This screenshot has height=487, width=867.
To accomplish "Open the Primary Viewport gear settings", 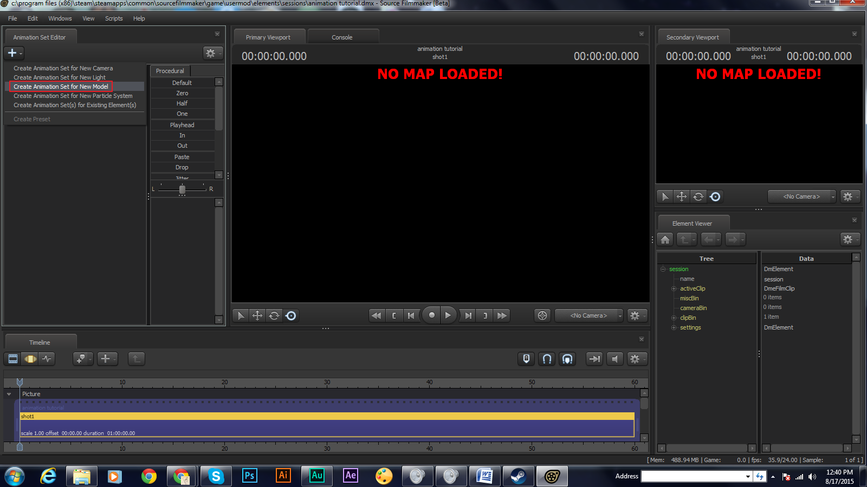I will pos(636,315).
